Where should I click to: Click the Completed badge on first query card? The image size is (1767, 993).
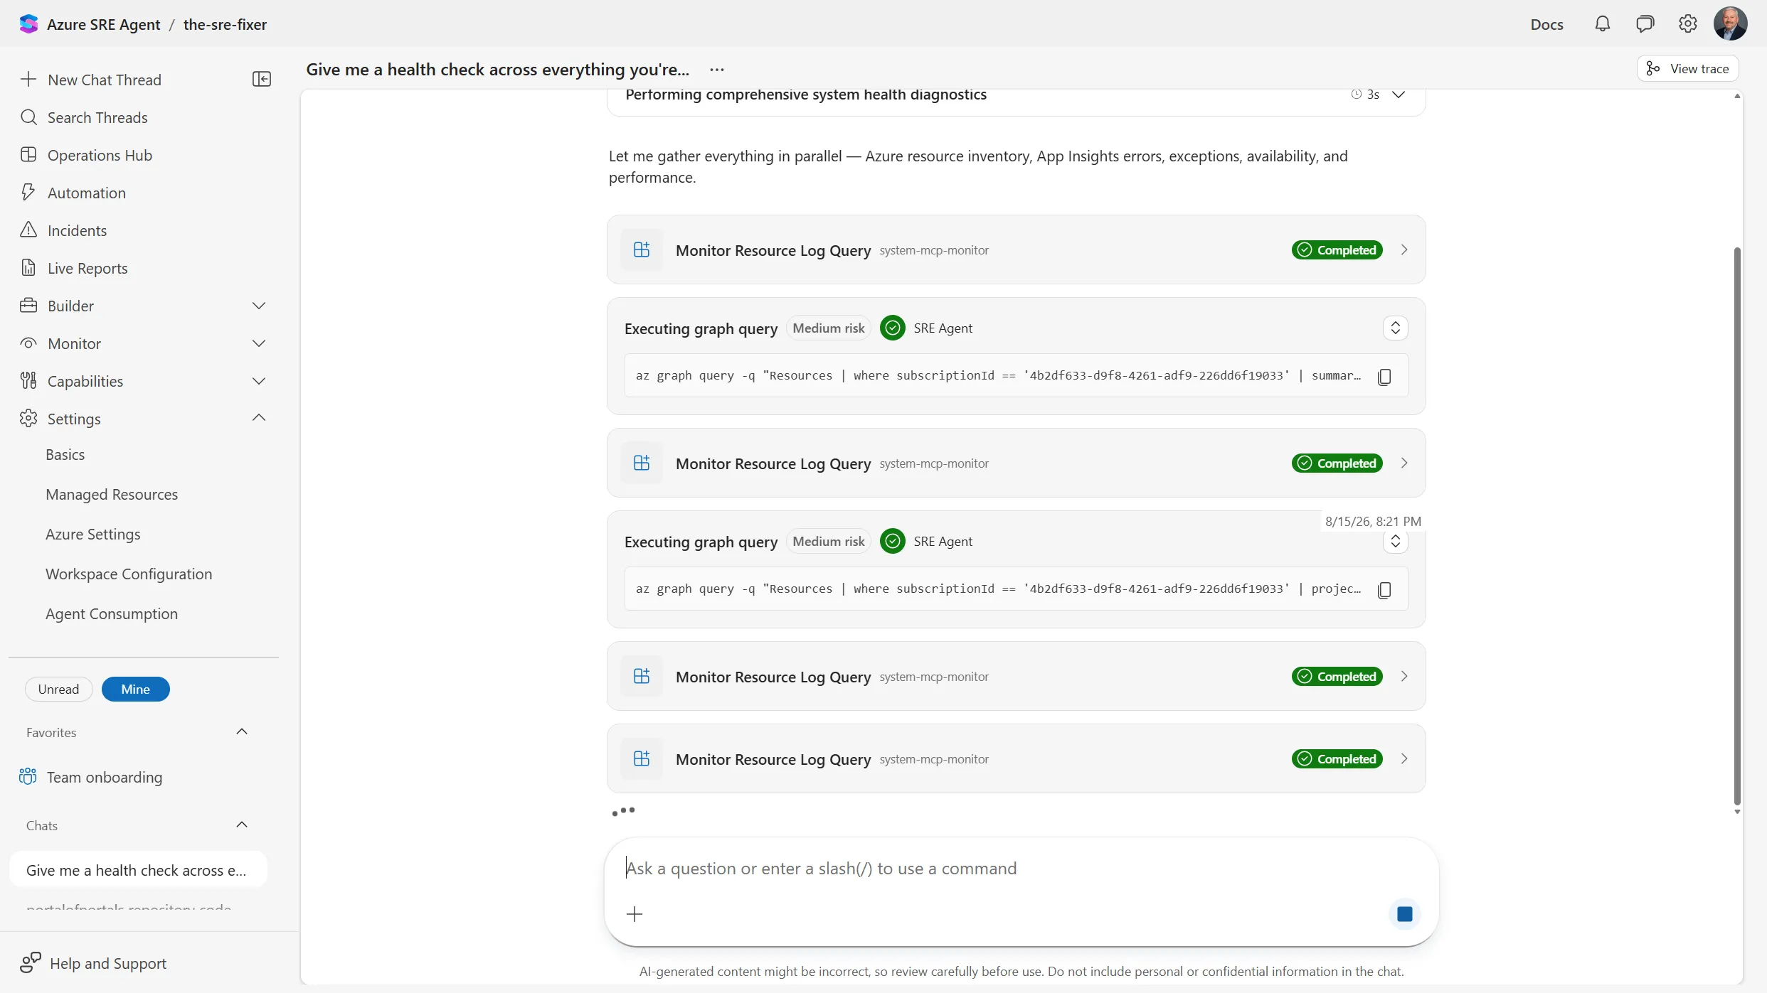[1337, 249]
